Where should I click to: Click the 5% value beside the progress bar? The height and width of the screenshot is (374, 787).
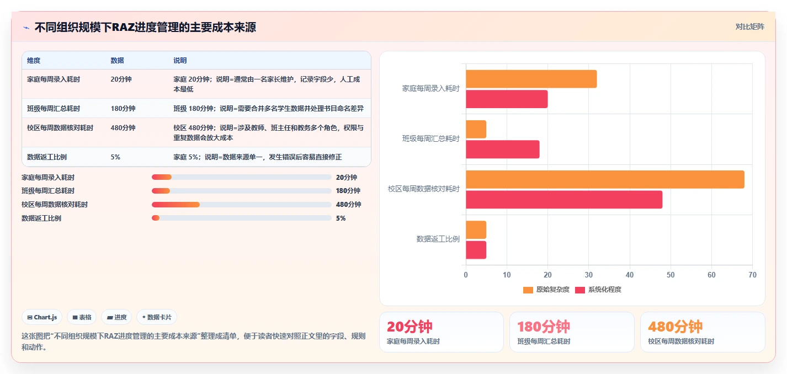pyautogui.click(x=341, y=218)
